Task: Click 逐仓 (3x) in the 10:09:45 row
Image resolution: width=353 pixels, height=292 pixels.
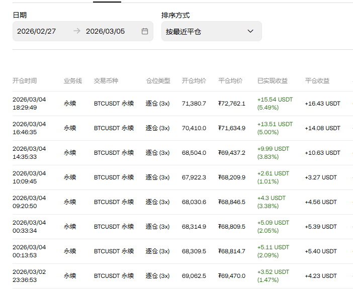Action: point(157,177)
